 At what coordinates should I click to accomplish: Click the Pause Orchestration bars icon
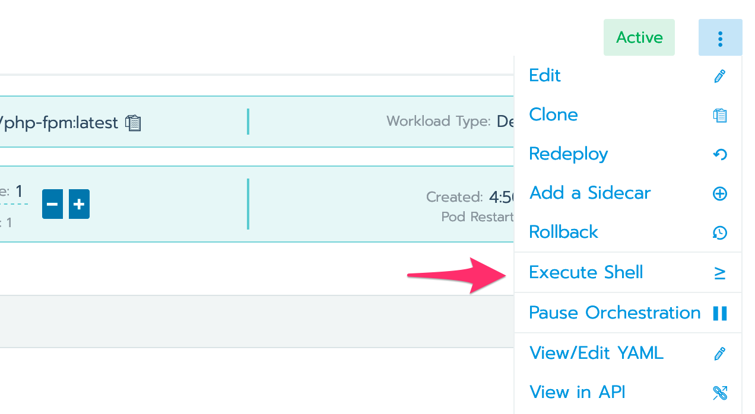[719, 313]
